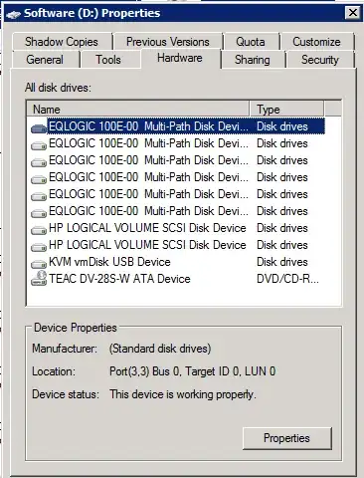
Task: Open the Shadow Copies tab
Action: tap(62, 42)
